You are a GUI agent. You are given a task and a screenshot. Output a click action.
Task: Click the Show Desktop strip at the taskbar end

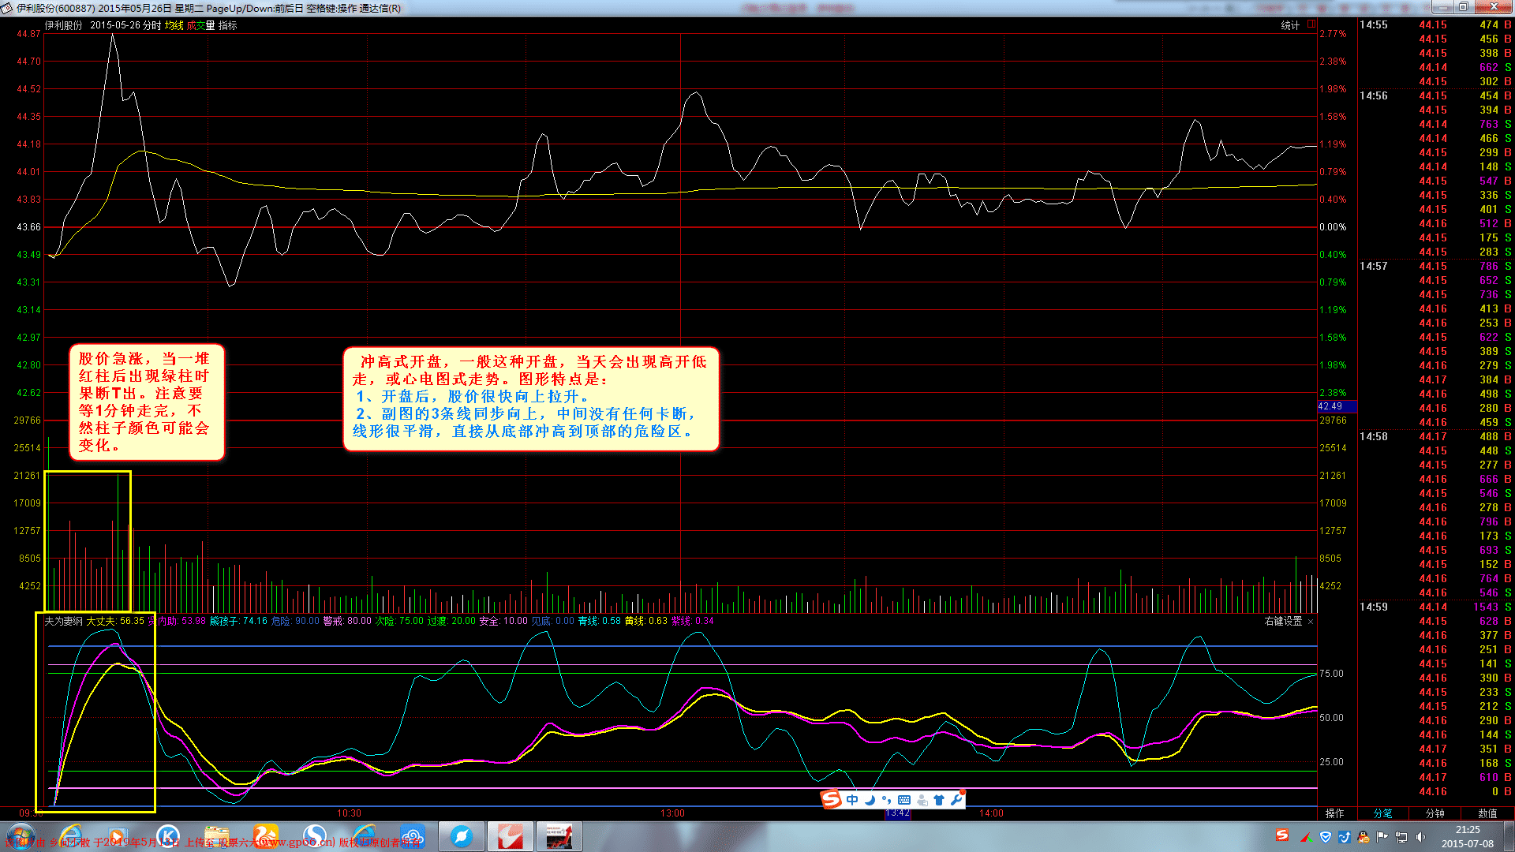[1509, 836]
